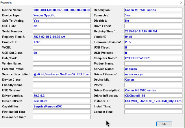
Task: Click the Instance ID label
Action: click(x=102, y=101)
